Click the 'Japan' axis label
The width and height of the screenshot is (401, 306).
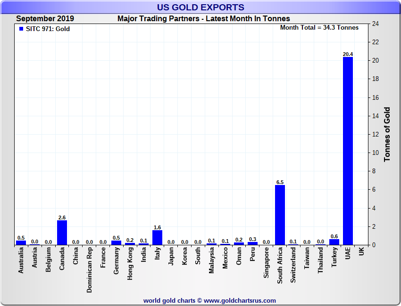pyautogui.click(x=171, y=256)
